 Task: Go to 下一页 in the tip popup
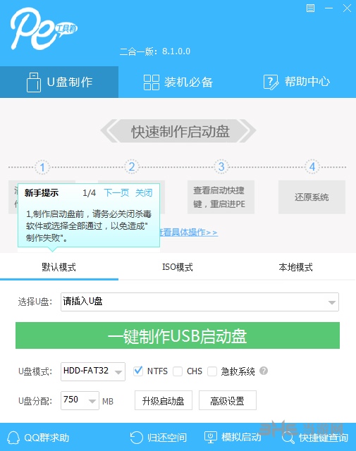(x=116, y=192)
